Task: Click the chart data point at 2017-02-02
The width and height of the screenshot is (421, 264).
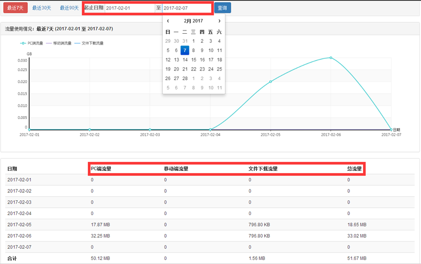Action: click(x=90, y=129)
